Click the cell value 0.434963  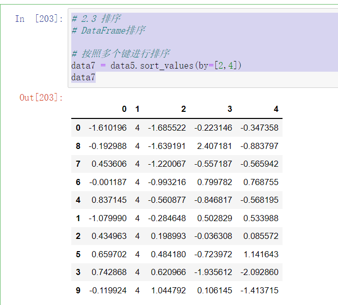(x=109, y=236)
